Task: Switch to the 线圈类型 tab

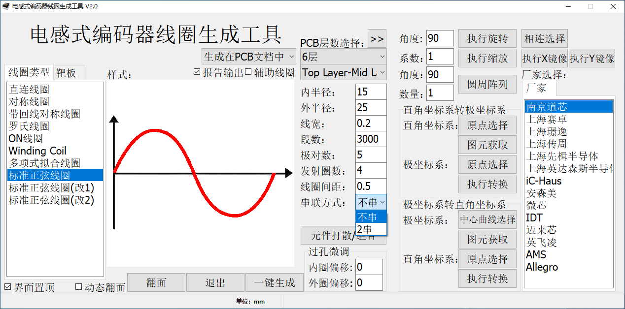Action: [29, 72]
